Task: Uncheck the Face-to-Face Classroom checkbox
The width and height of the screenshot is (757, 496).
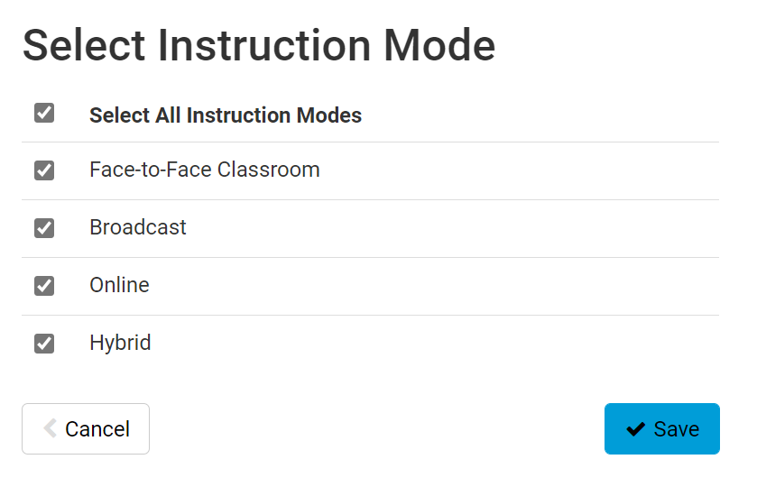Action: pos(44,170)
